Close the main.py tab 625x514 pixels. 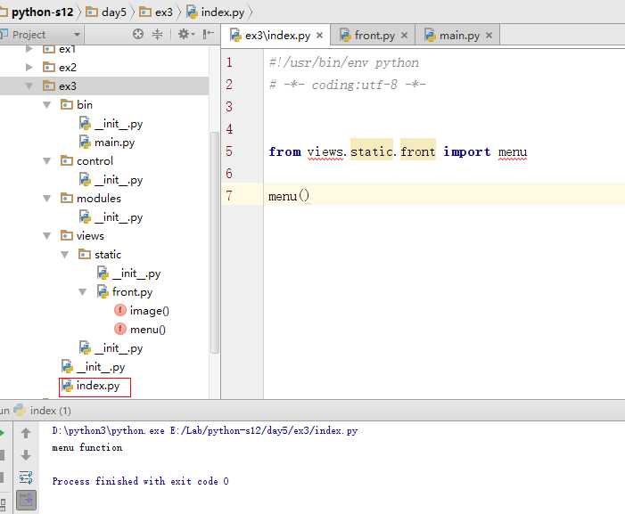(x=489, y=36)
